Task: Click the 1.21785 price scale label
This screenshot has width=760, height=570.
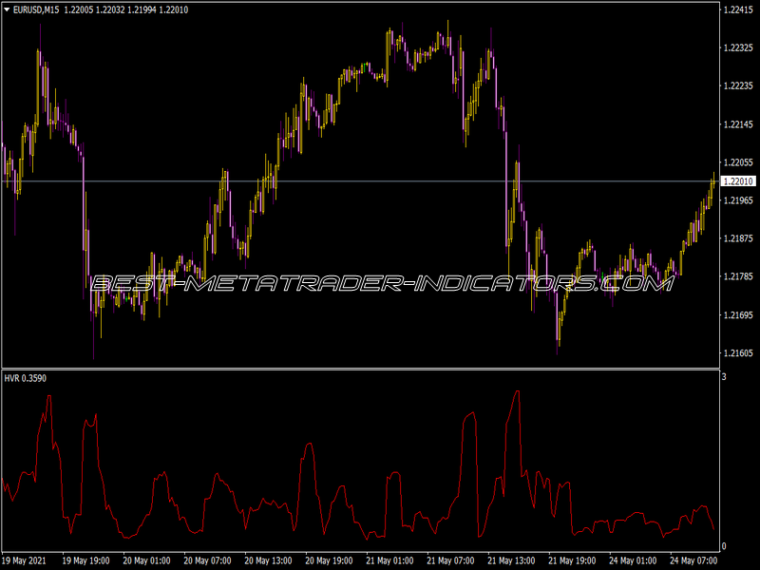Action: tap(738, 276)
